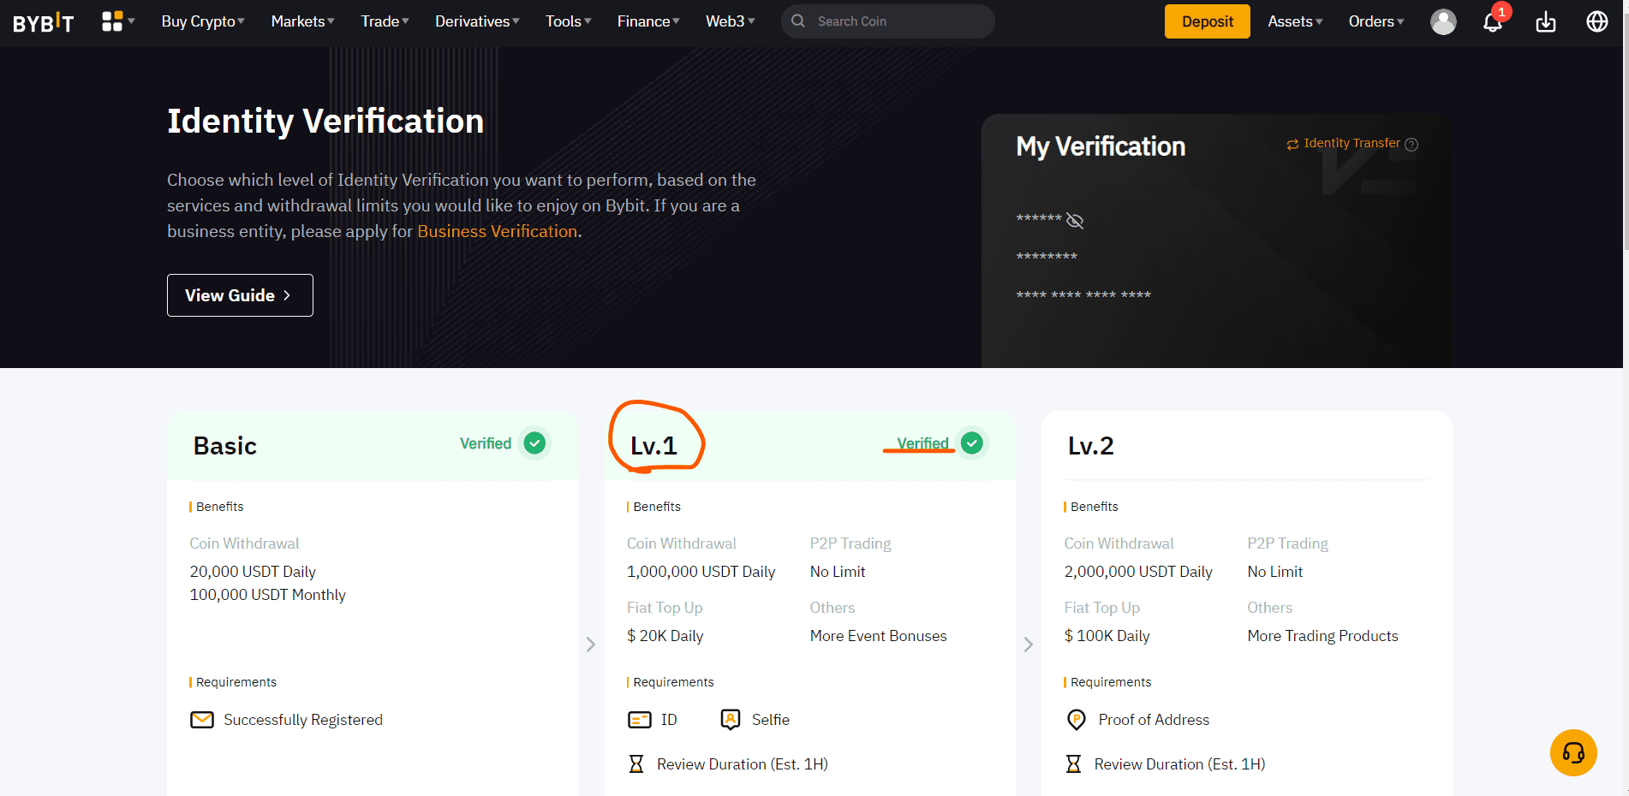Viewport: 1629px width, 796px height.
Task: Open language globe icon
Action: (x=1597, y=21)
